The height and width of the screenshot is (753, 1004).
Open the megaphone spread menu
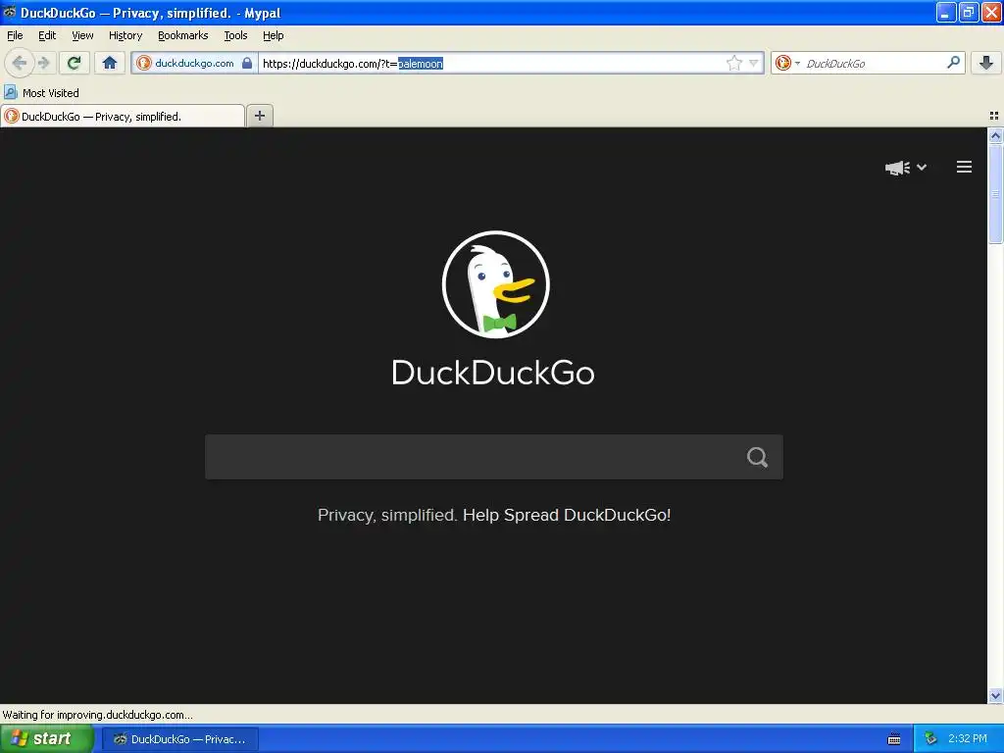coord(905,167)
